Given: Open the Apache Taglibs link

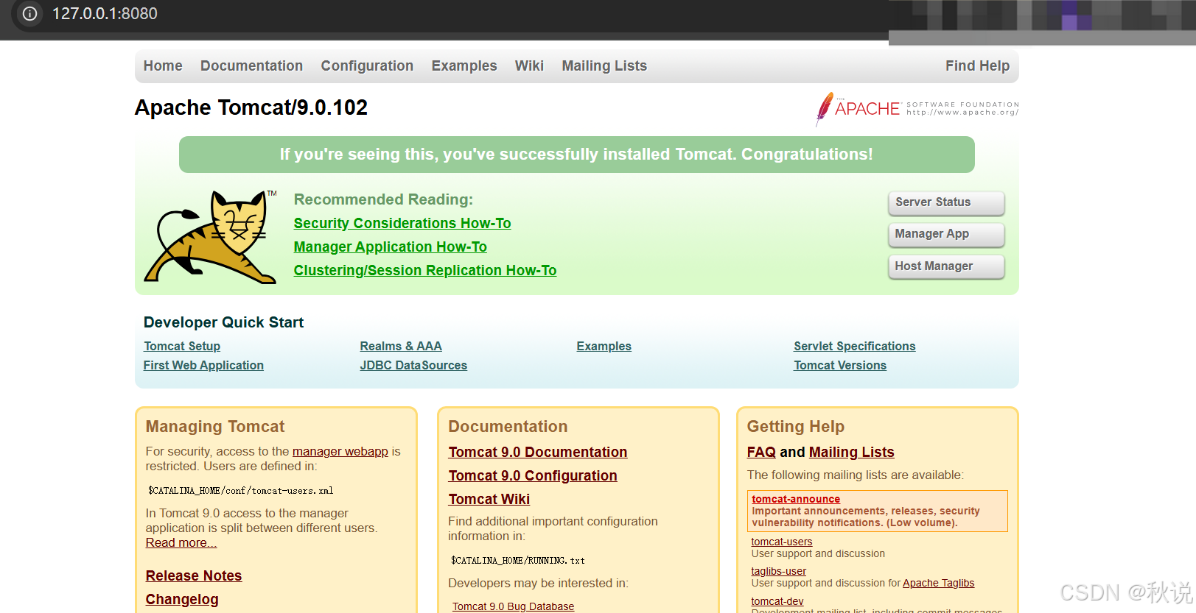Looking at the screenshot, I should (939, 583).
